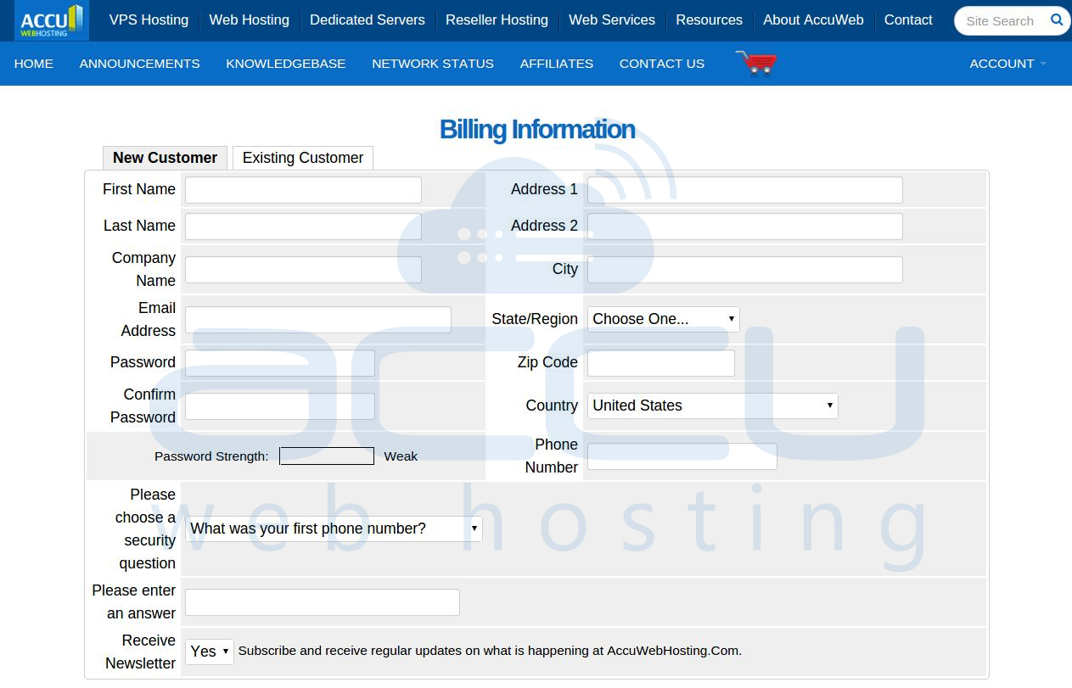The image size is (1072, 688).
Task: View NETWORK STATUS page
Action: (x=433, y=64)
